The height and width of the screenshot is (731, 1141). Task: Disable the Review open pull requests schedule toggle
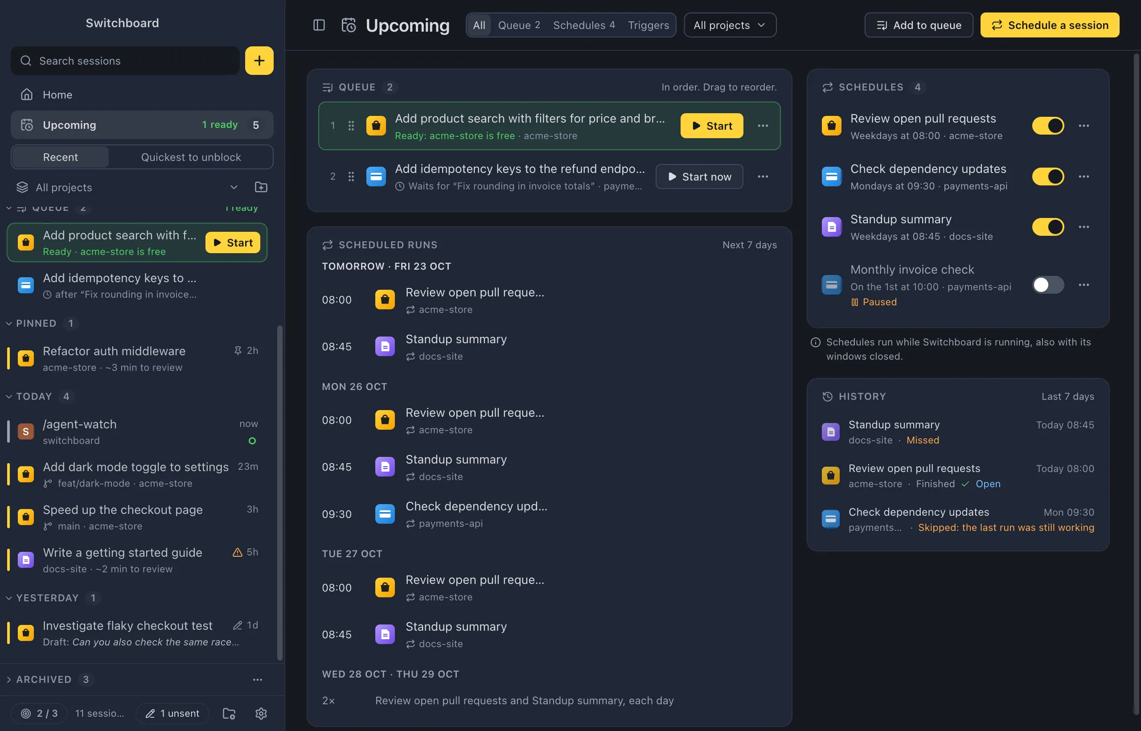[x=1048, y=126]
